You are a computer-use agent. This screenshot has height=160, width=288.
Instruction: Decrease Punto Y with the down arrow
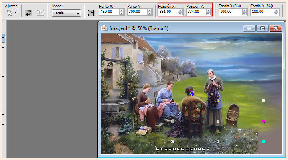(150, 13)
